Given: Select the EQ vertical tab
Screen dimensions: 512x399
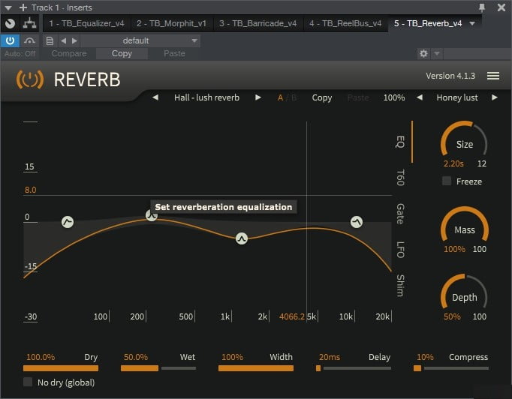Looking at the screenshot, I should [x=401, y=142].
